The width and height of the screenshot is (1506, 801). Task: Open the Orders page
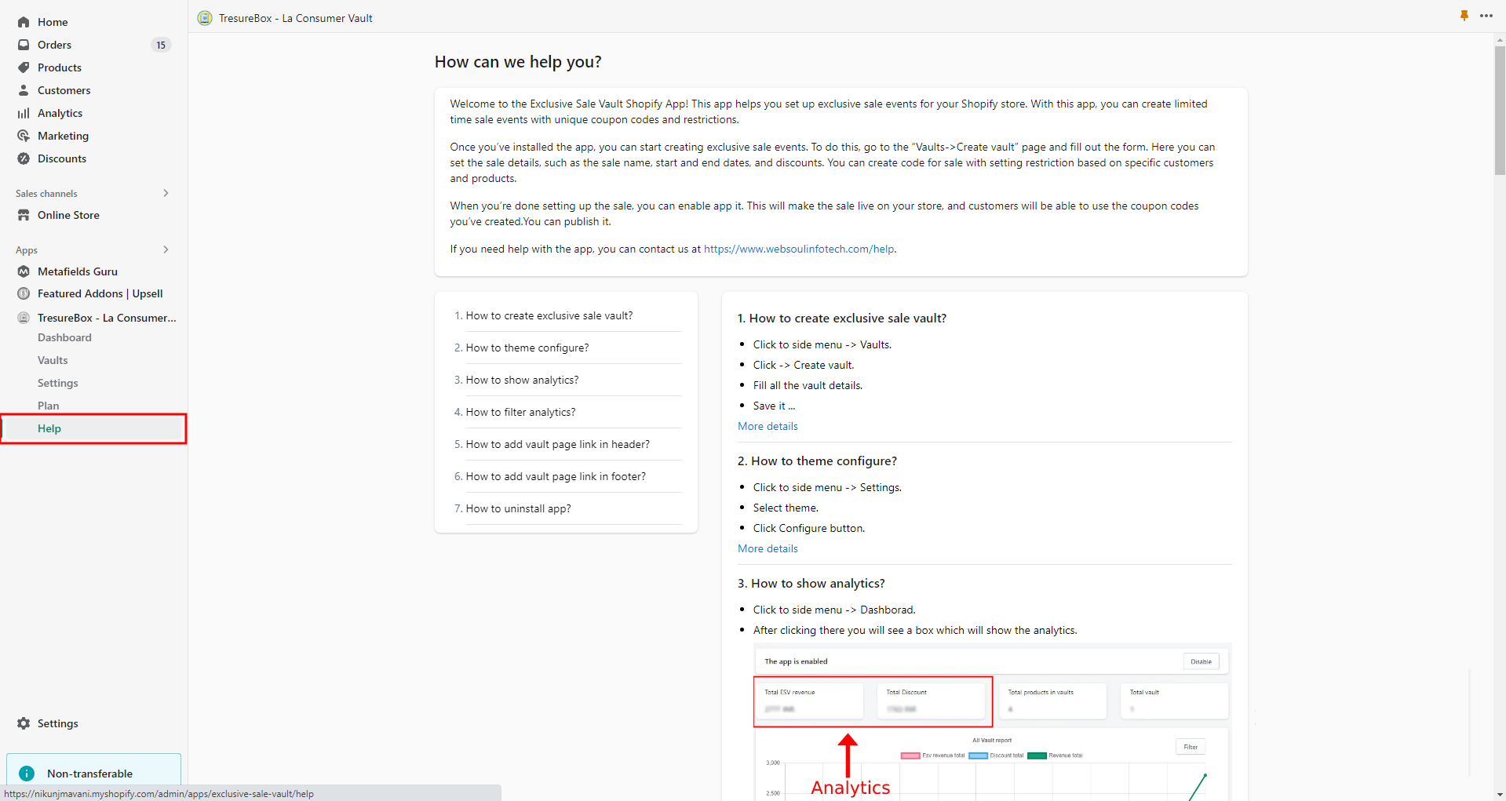54,45
